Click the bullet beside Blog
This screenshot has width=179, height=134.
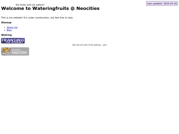[x=5, y=30]
